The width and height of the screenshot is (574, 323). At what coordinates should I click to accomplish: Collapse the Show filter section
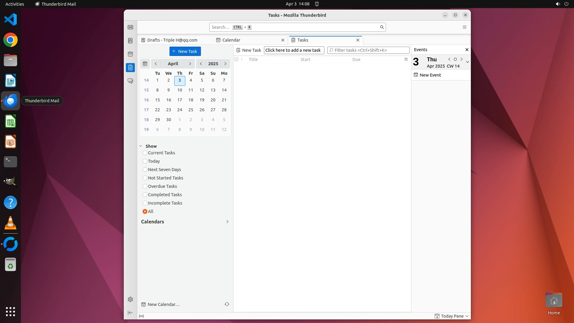coord(141,146)
